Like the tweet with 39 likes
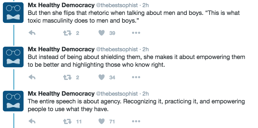258x128 pixels. [x=101, y=33]
